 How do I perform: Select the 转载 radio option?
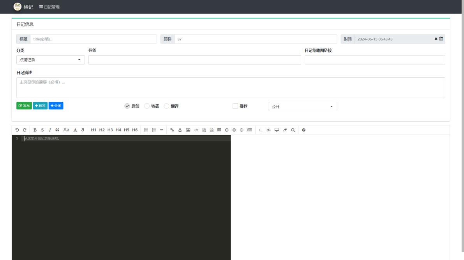tap(147, 106)
